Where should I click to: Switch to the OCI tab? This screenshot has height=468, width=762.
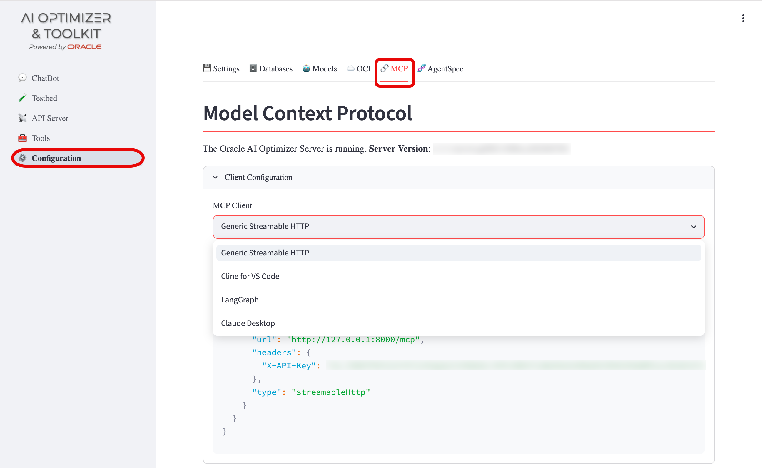tap(359, 69)
